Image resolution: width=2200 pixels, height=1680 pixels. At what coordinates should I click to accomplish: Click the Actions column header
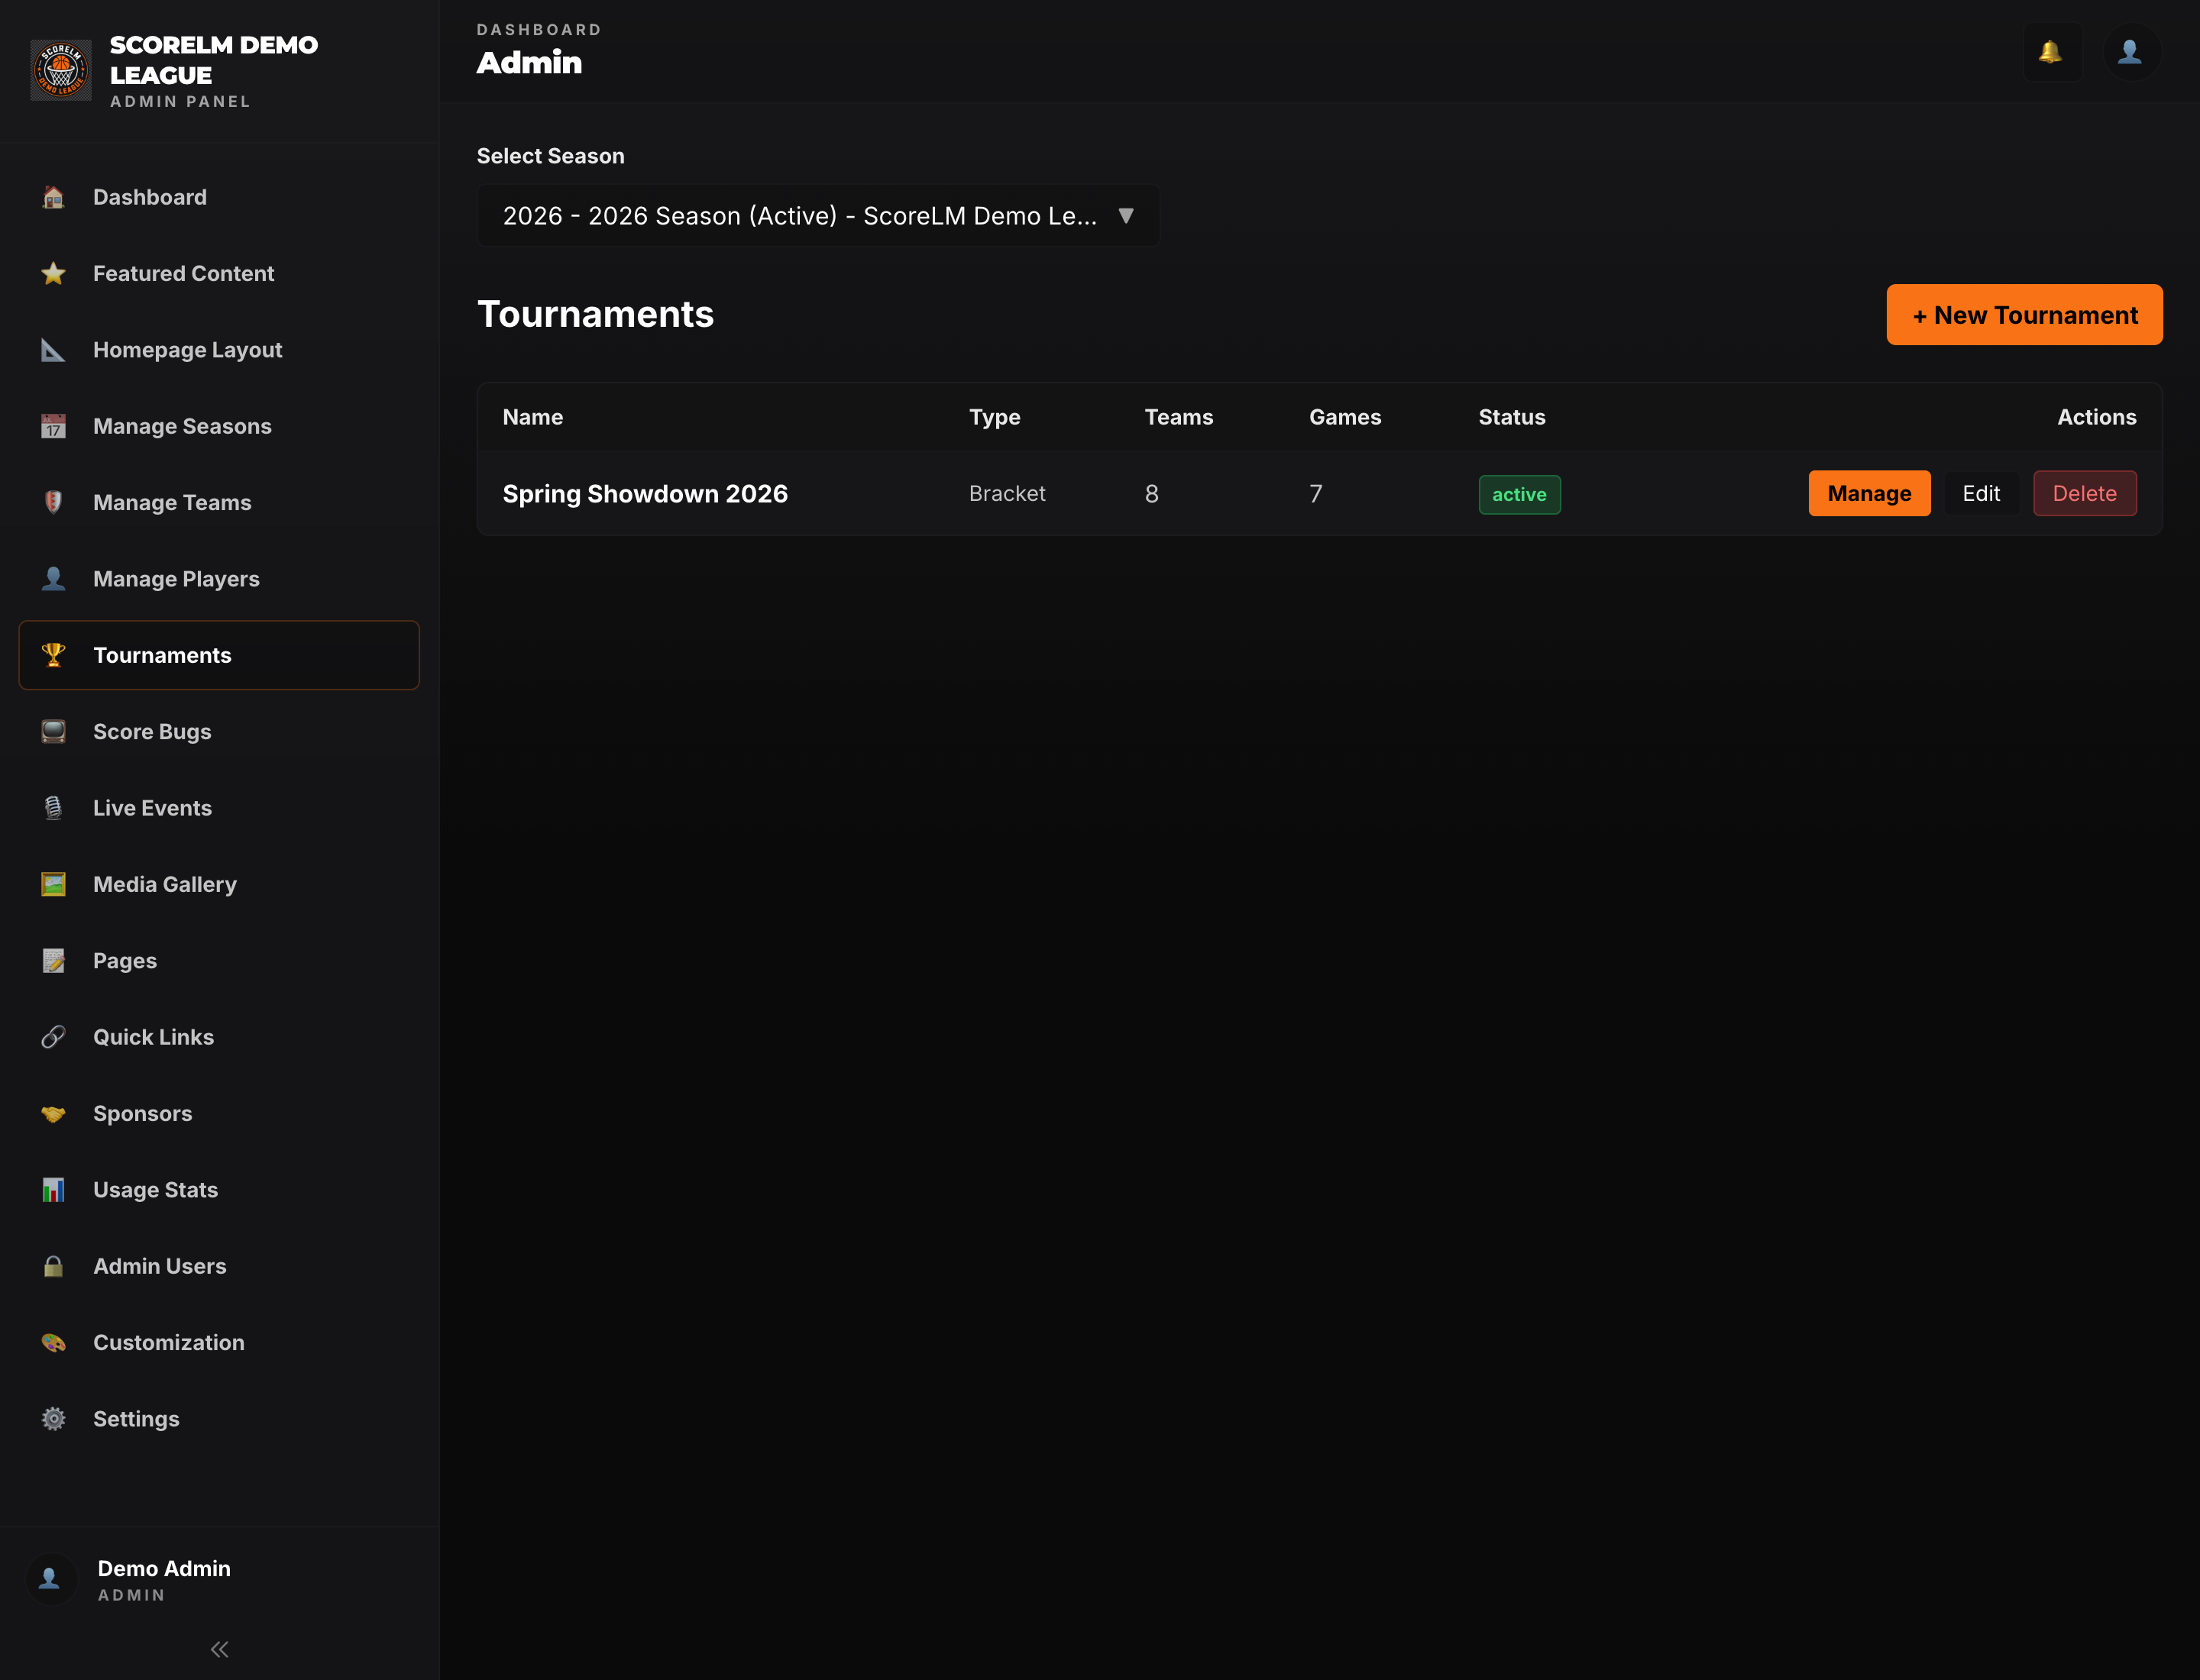point(2096,417)
